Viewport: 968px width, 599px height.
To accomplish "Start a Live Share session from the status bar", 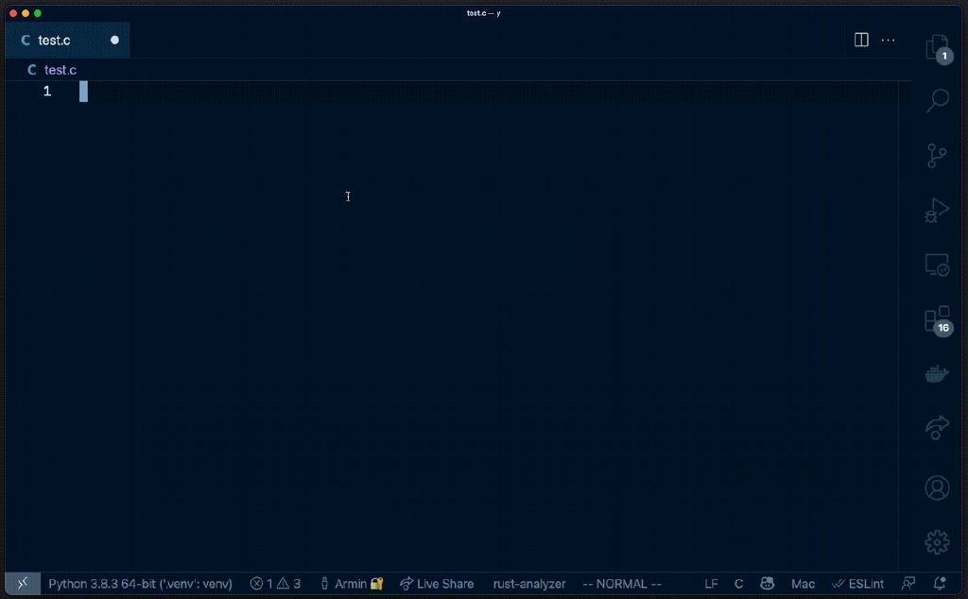I will pyautogui.click(x=437, y=584).
